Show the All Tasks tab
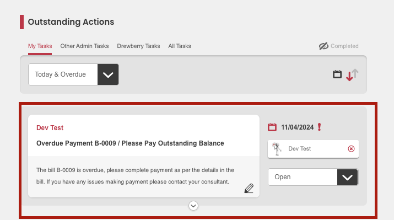Image resolution: width=394 pixels, height=220 pixels. 180,46
